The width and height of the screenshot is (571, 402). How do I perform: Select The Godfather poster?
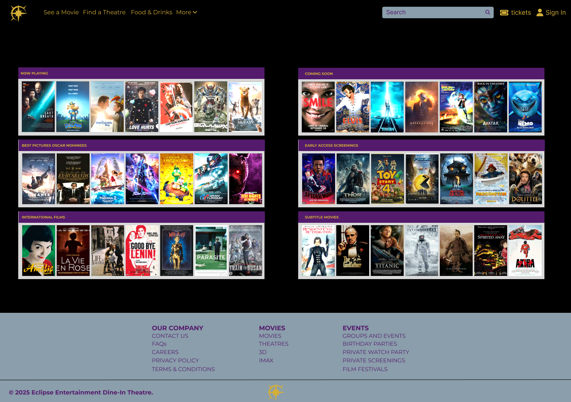click(x=353, y=251)
